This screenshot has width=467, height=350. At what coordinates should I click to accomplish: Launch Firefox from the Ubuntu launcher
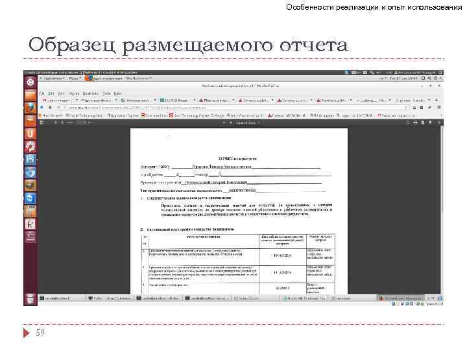[x=30, y=108]
